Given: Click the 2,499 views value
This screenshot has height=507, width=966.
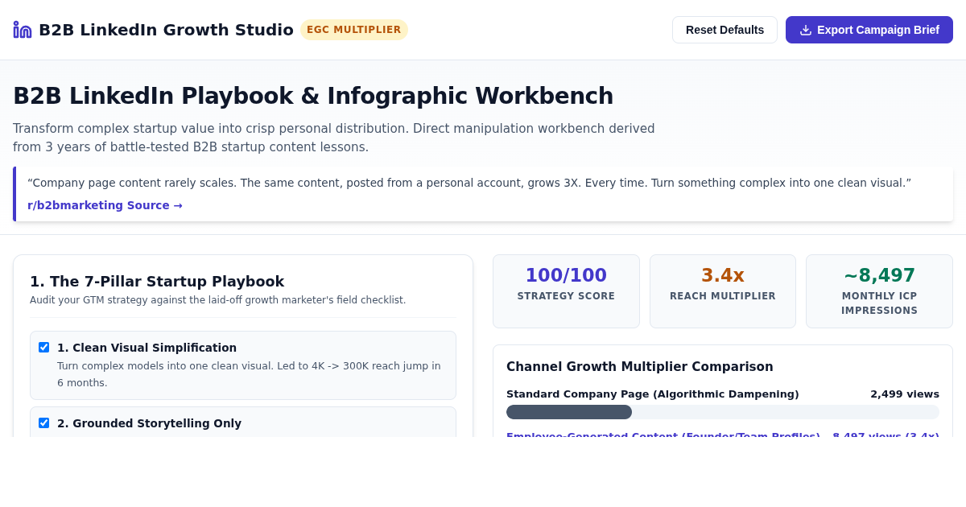Looking at the screenshot, I should [905, 394].
